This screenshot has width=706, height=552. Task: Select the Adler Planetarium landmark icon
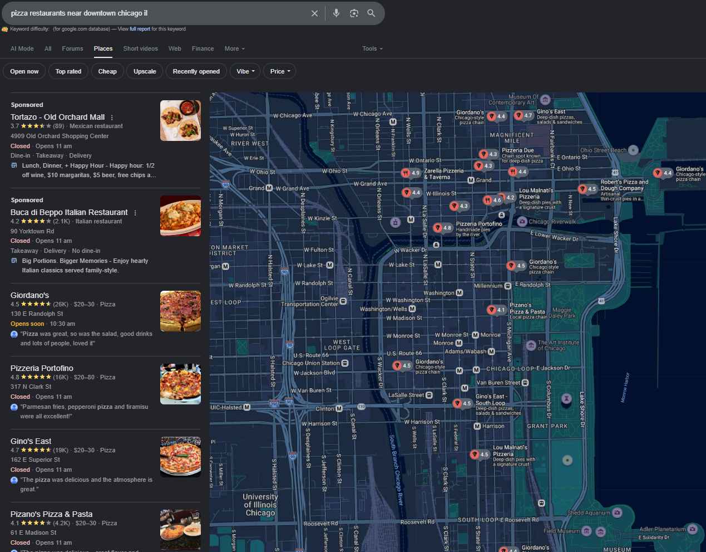coord(693,529)
